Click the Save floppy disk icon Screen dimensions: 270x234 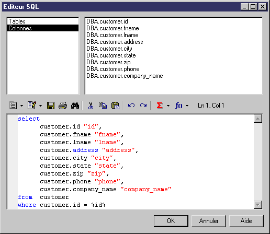point(51,106)
